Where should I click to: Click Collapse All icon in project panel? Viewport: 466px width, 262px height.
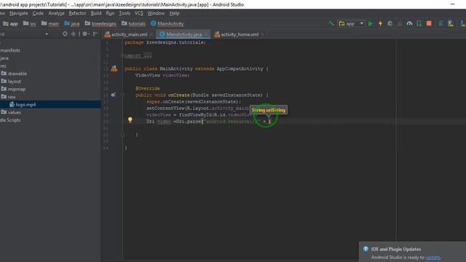(x=73, y=34)
